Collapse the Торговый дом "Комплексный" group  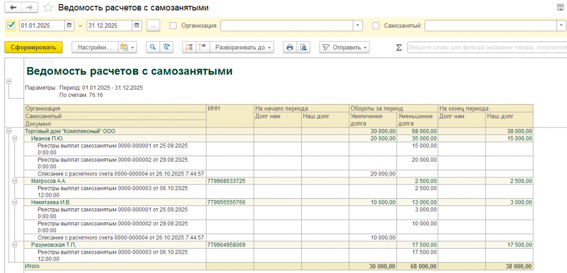[9, 131]
